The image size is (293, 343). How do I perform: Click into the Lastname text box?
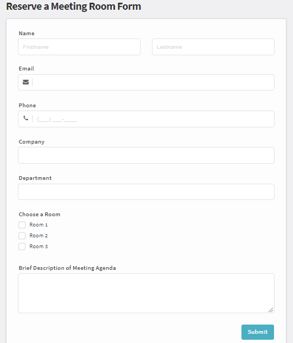213,47
